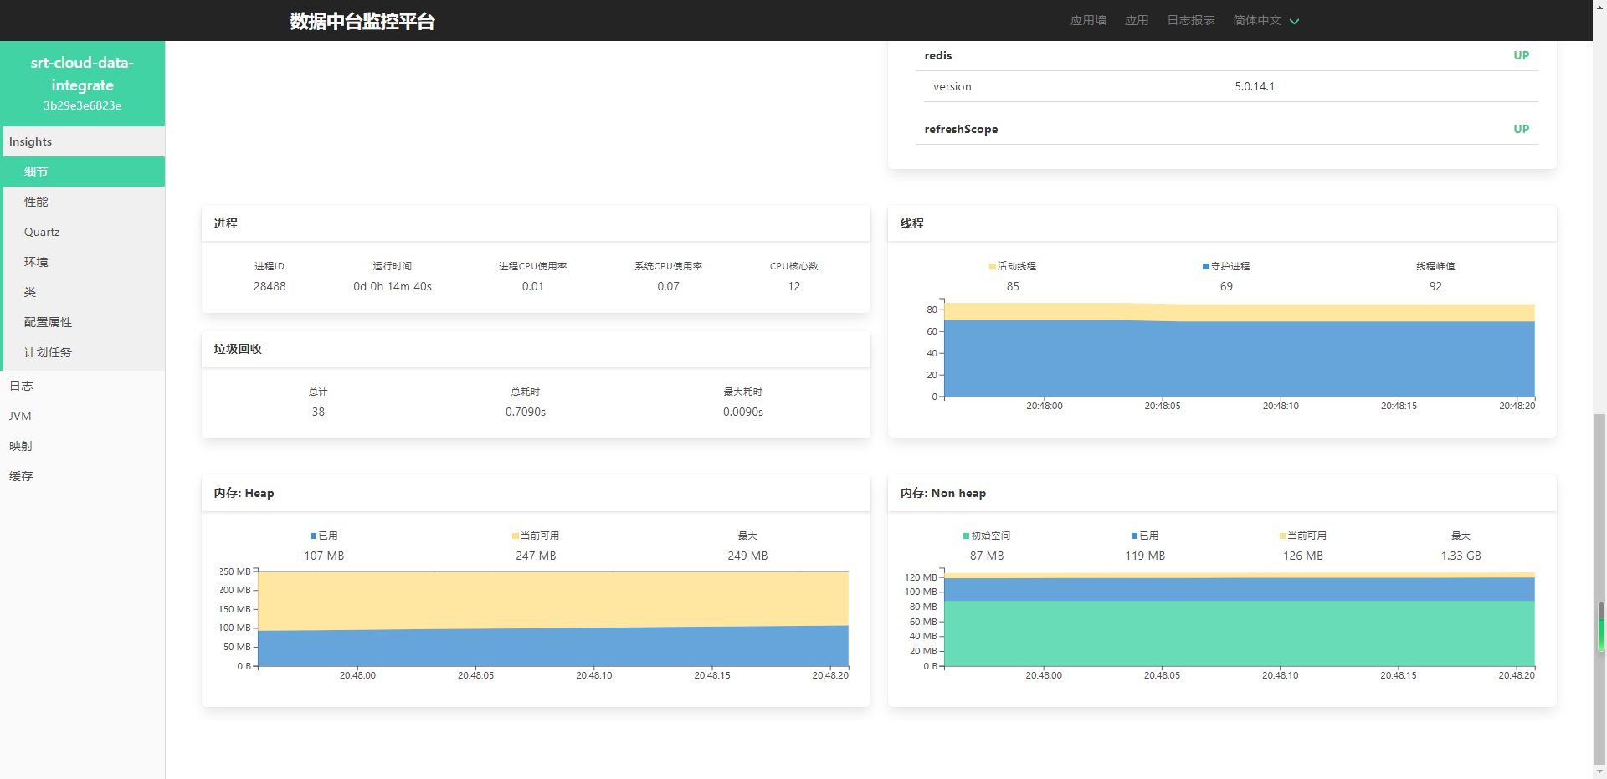Click the 进程CPU使用率 value 0.01
This screenshot has height=779, width=1607.
(532, 286)
